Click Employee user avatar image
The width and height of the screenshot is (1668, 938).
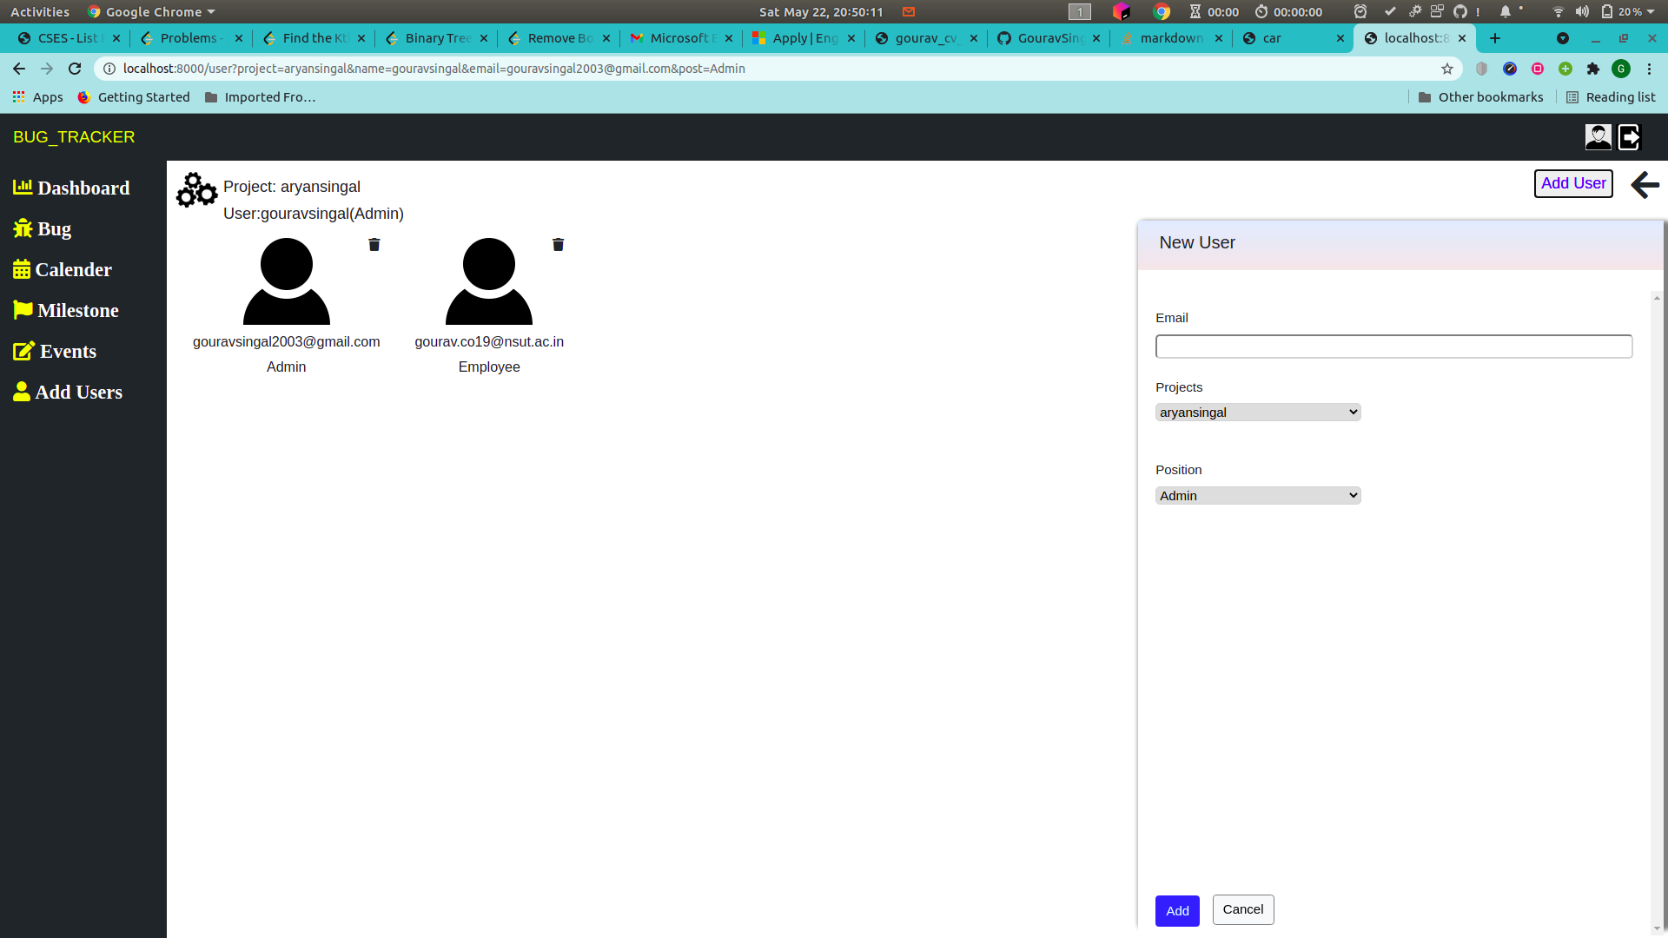click(489, 281)
